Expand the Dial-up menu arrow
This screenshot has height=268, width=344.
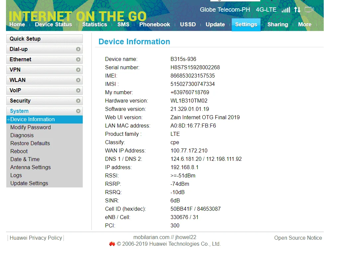click(x=78, y=49)
